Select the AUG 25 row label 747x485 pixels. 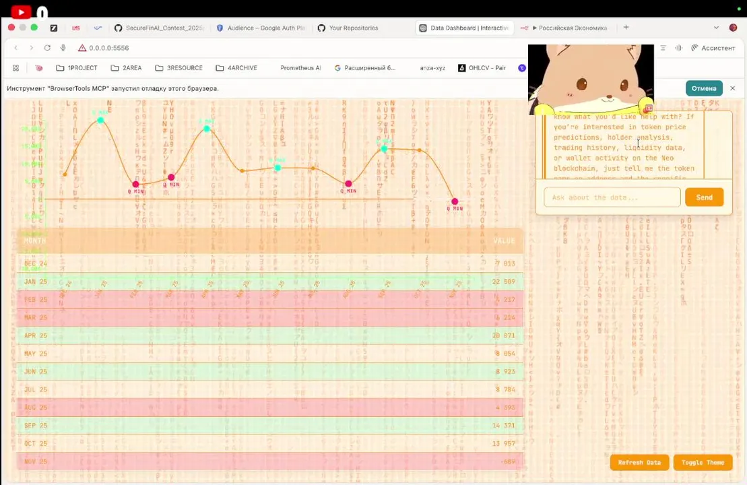tap(36, 408)
